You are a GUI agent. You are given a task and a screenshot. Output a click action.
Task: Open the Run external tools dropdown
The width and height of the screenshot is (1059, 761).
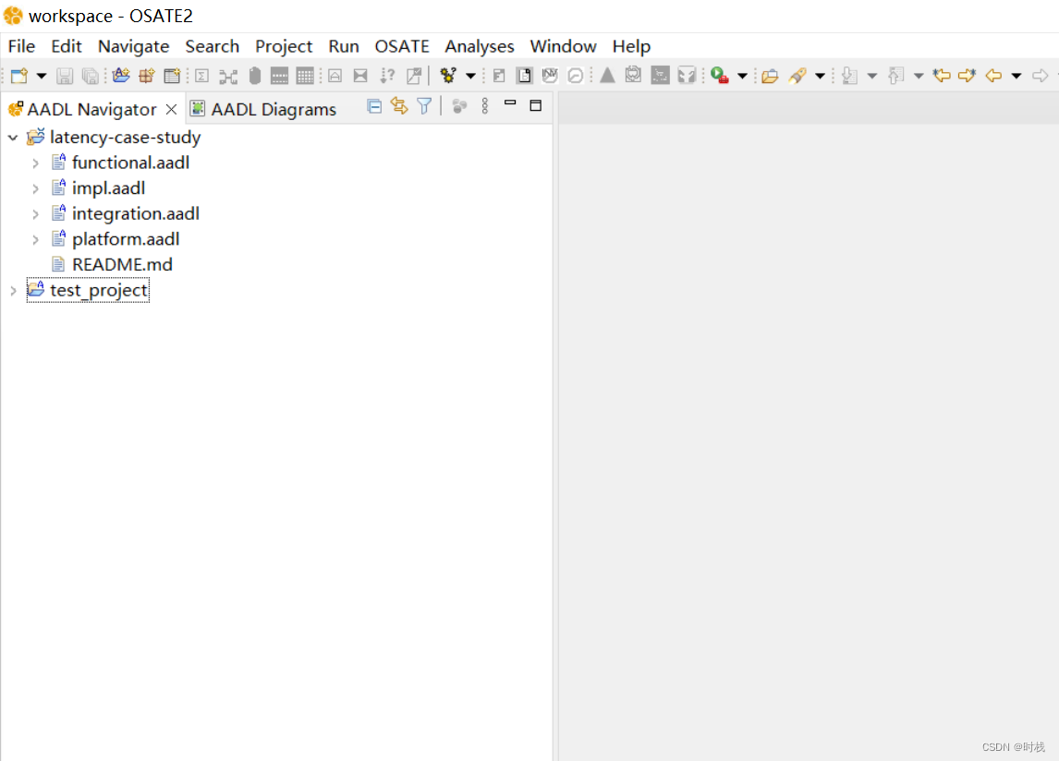coord(742,76)
